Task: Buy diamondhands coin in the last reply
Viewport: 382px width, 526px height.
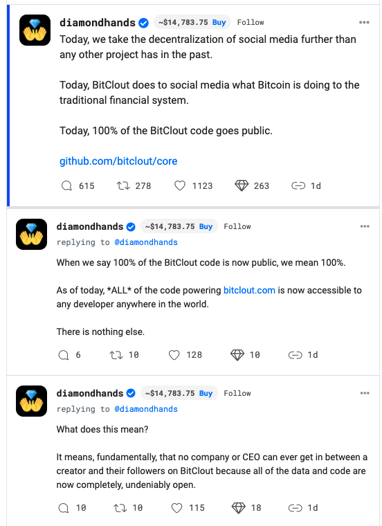Action: tap(206, 393)
